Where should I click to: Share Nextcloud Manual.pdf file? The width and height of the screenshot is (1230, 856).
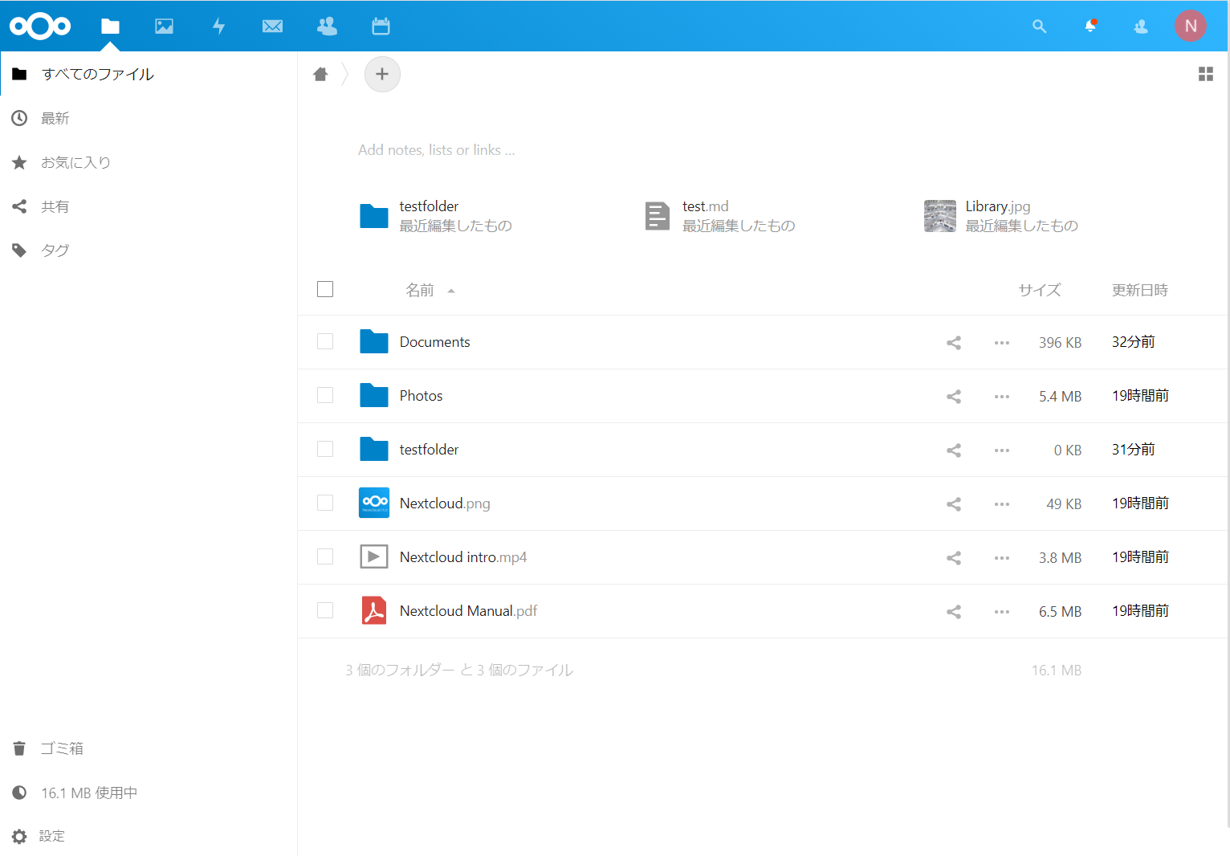coord(954,612)
